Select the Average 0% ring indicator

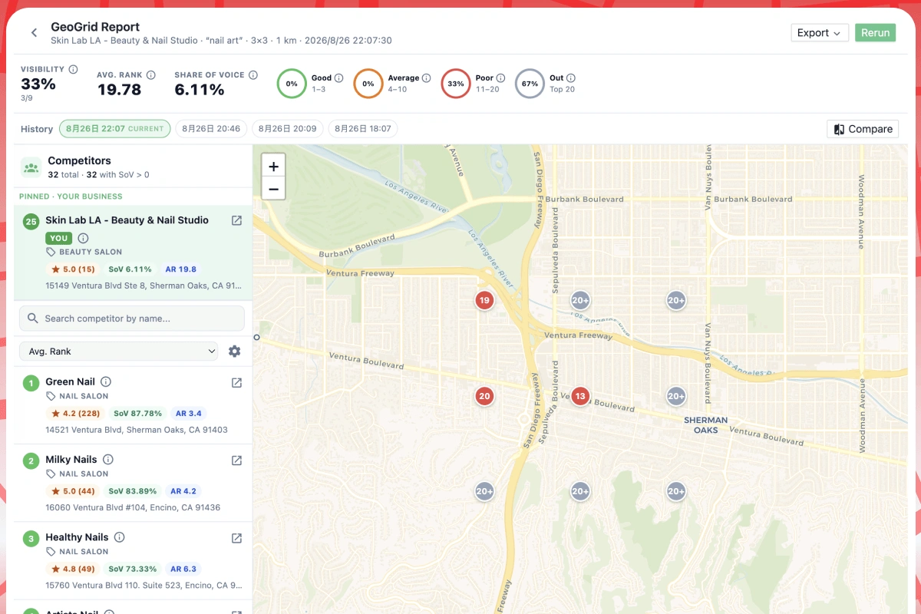click(x=368, y=84)
